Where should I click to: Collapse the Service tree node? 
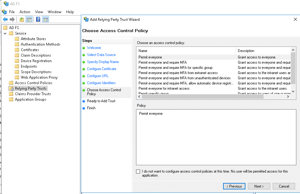(x=5, y=33)
